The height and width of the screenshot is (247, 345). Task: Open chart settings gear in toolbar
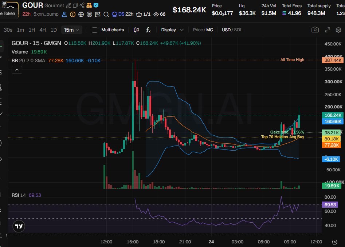[x=338, y=30]
